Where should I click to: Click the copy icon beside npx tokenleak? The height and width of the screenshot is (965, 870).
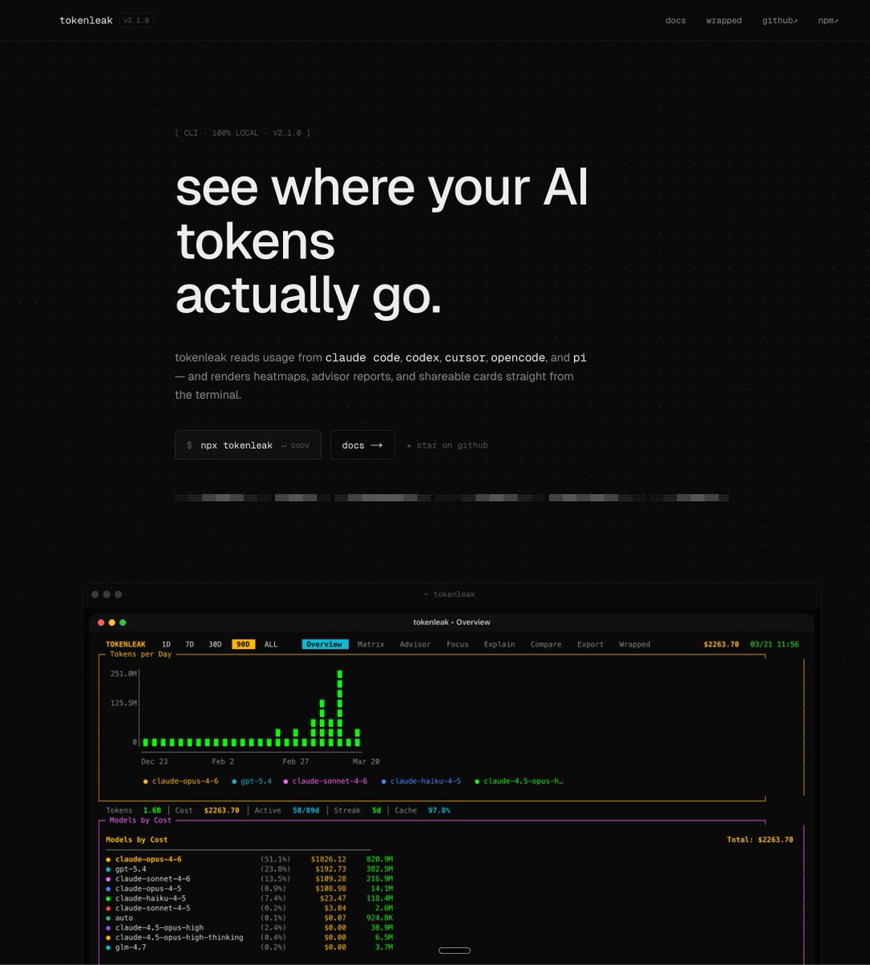295,445
